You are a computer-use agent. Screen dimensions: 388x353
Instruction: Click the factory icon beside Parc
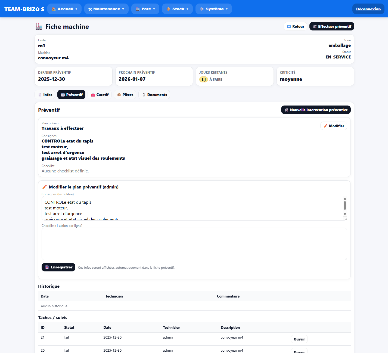coord(138,9)
